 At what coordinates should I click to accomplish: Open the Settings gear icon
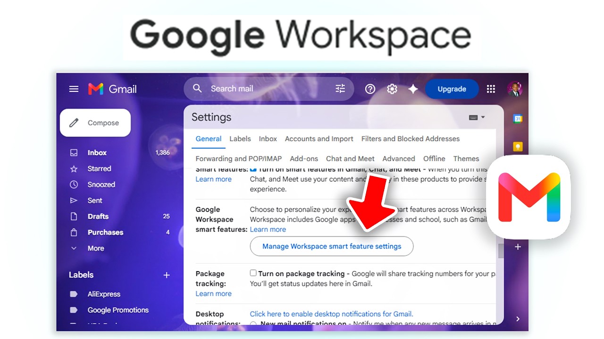click(x=392, y=89)
